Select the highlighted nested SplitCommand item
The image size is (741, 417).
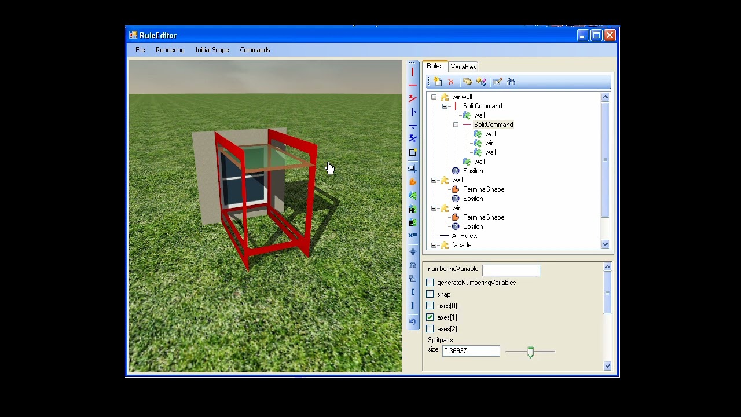493,125
